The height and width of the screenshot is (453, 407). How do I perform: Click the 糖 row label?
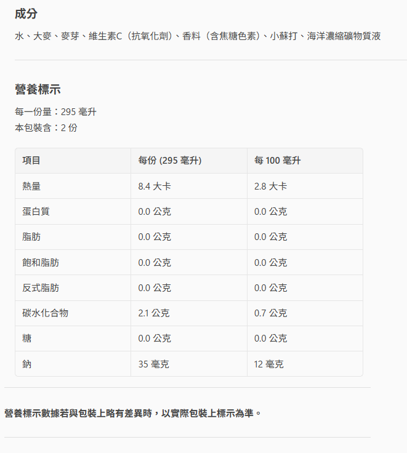pyautogui.click(x=27, y=339)
